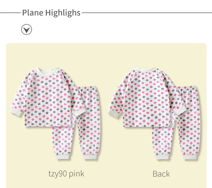
Task: Open the back-view polka dot top
Action: click(x=147, y=97)
